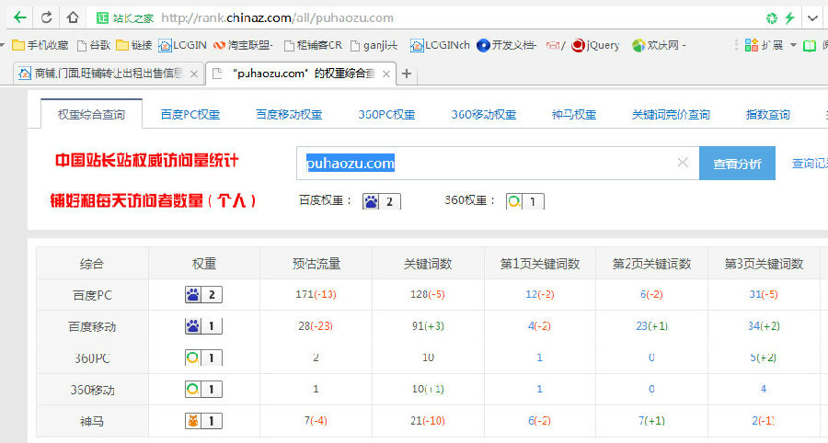
Task: Click 百度移动 third-page count 34(+2)
Action: click(764, 326)
